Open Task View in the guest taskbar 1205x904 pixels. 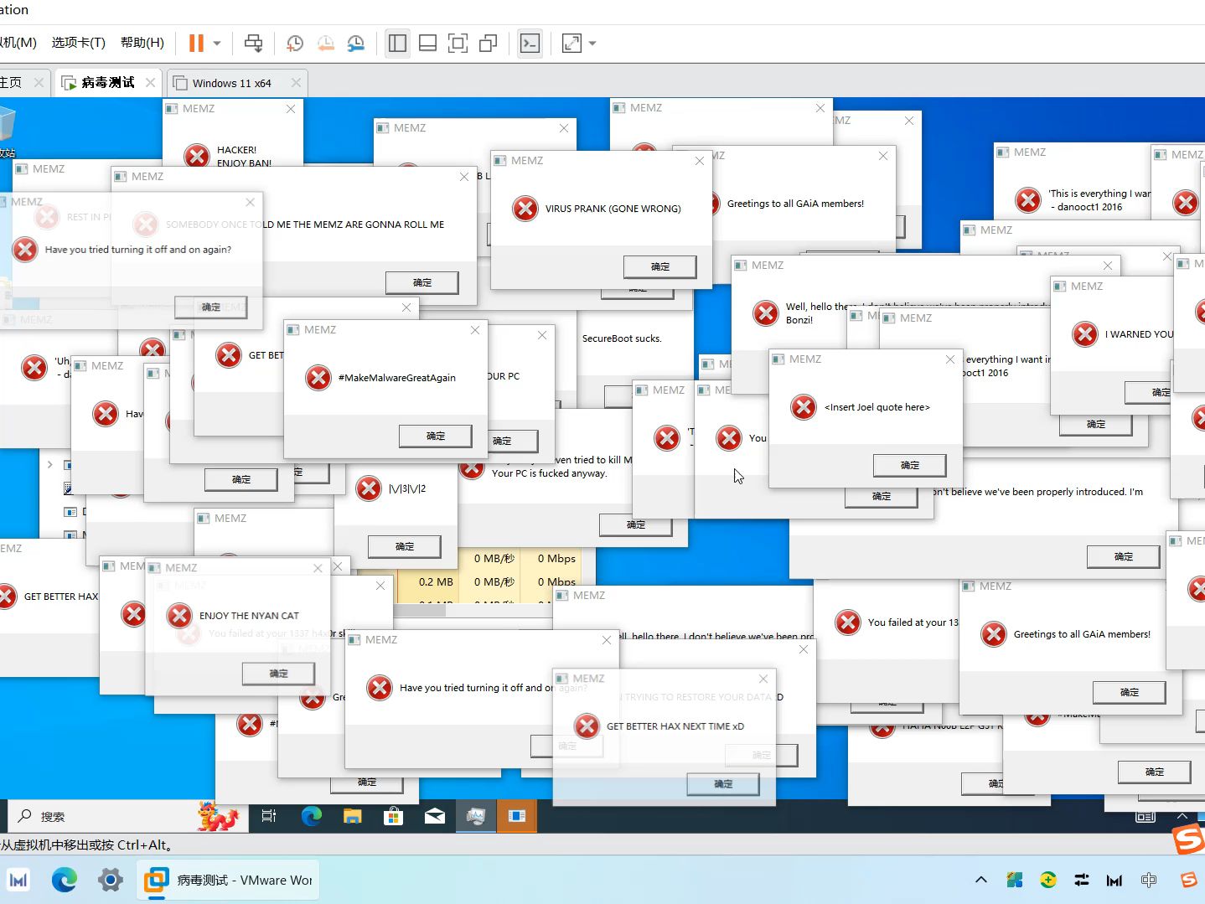click(269, 816)
